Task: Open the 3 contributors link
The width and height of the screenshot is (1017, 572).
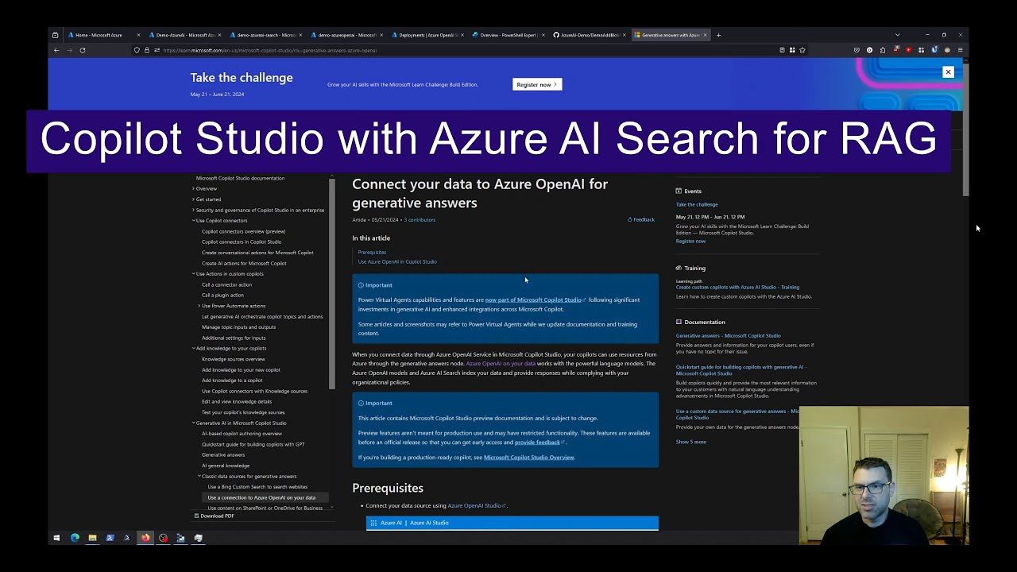Action: coord(420,220)
